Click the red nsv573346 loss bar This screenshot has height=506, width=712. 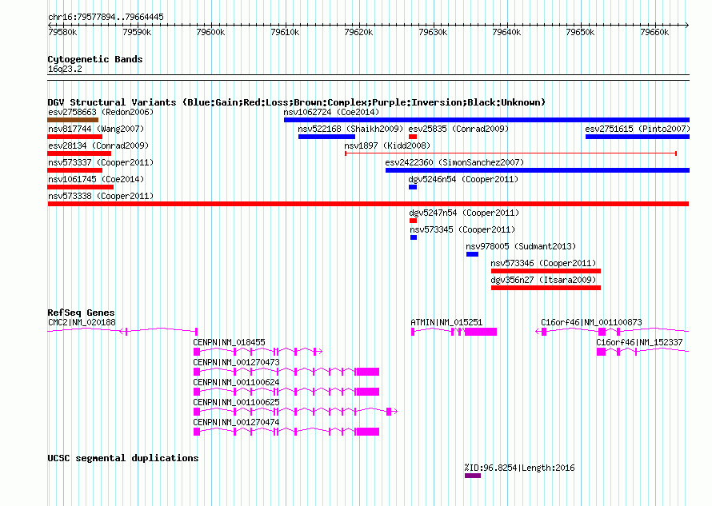click(x=546, y=271)
